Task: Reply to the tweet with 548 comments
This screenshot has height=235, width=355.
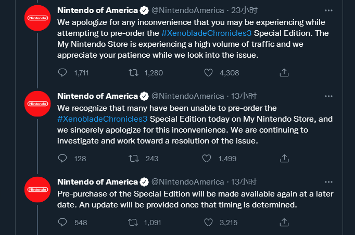Action: click(x=62, y=223)
